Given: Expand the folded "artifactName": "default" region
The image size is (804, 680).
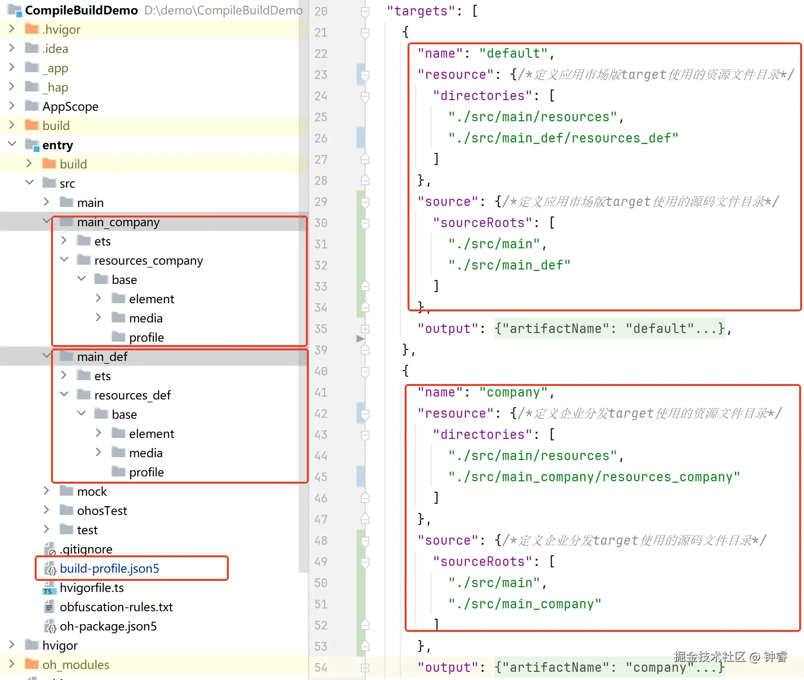Looking at the screenshot, I should pyautogui.click(x=609, y=329).
